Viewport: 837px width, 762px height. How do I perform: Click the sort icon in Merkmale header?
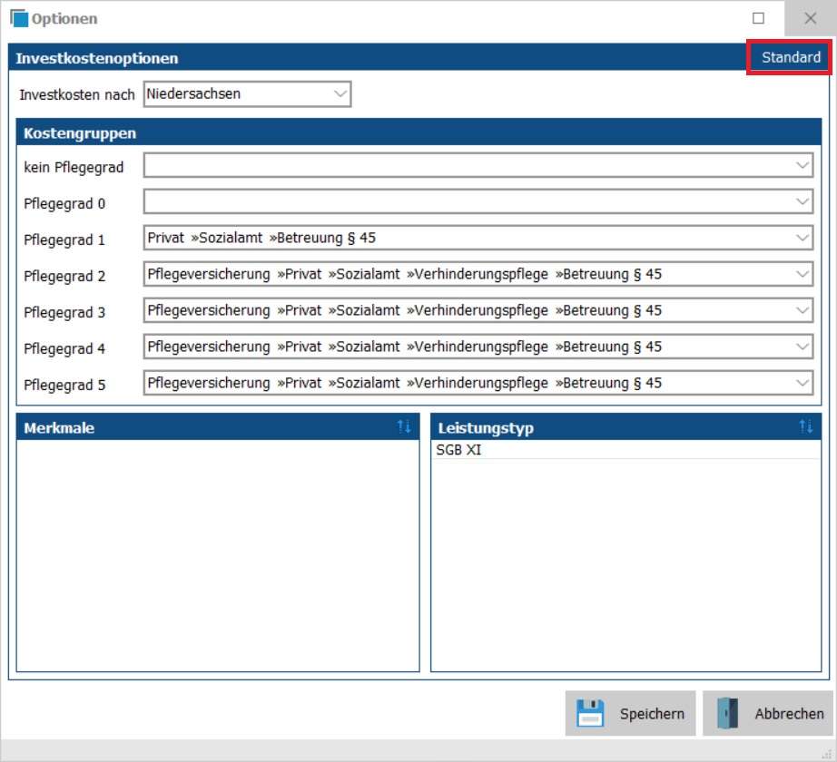pos(404,427)
